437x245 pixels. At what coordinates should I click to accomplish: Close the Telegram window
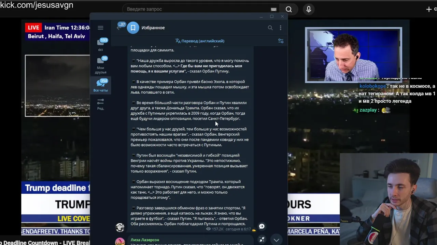(282, 16)
